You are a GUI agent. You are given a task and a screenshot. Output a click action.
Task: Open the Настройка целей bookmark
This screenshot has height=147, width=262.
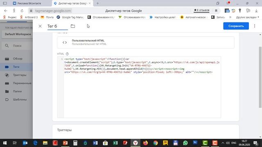(x=163, y=17)
